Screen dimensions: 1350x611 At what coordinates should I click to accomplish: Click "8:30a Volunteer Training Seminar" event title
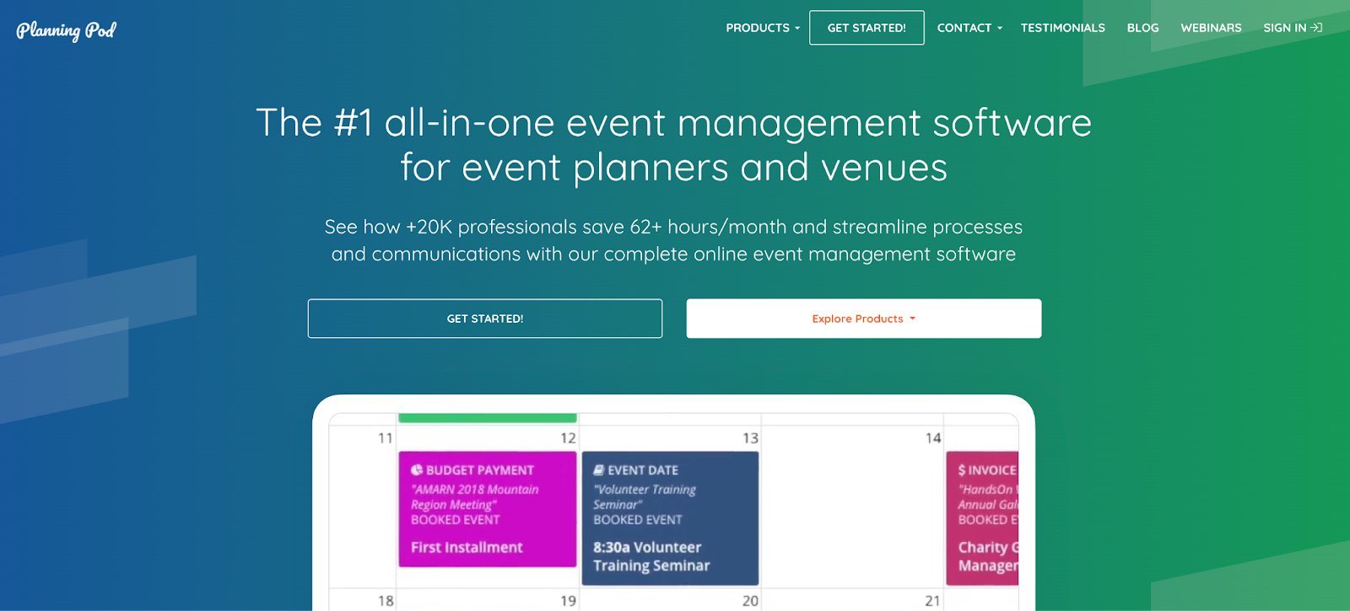coord(651,556)
